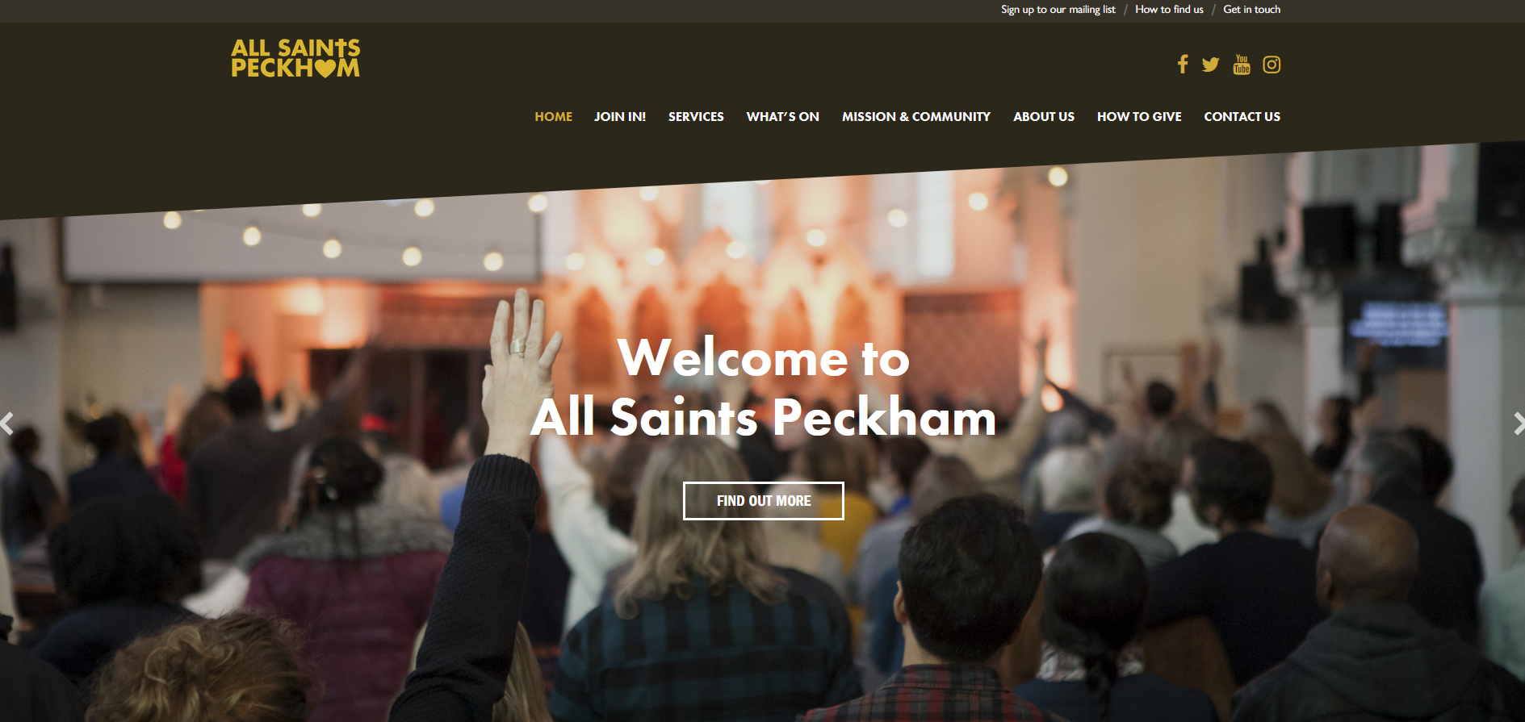1525x722 pixels.
Task: Go to How To Give
Action: coord(1139,117)
